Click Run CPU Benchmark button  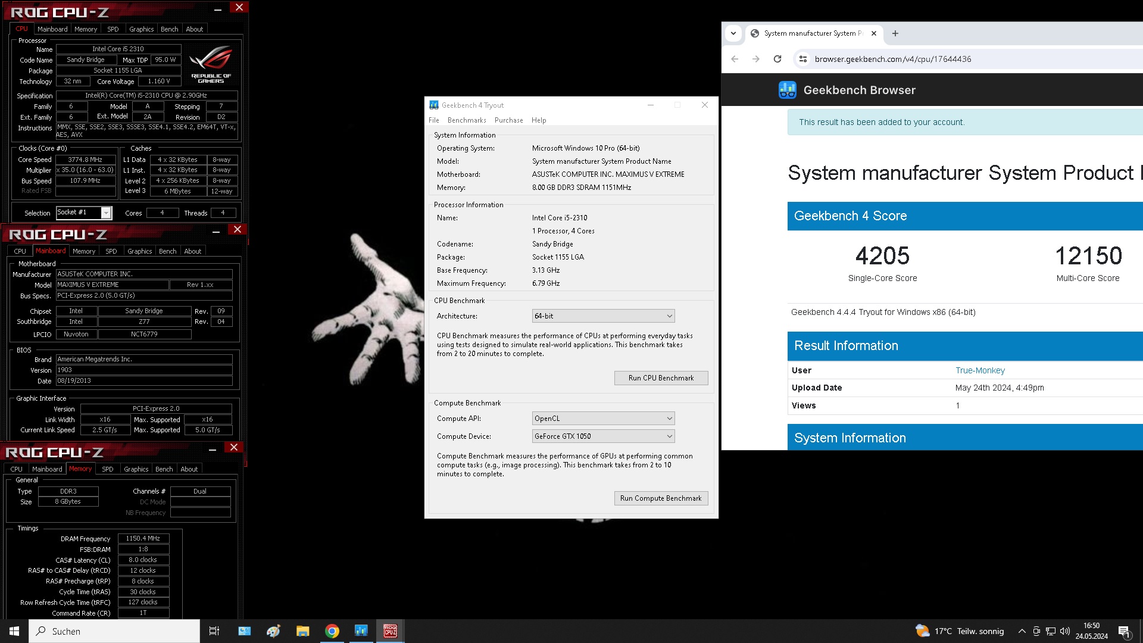pyautogui.click(x=661, y=378)
